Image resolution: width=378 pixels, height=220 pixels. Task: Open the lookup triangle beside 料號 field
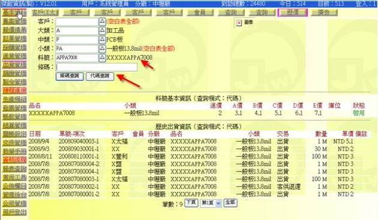coord(102,57)
